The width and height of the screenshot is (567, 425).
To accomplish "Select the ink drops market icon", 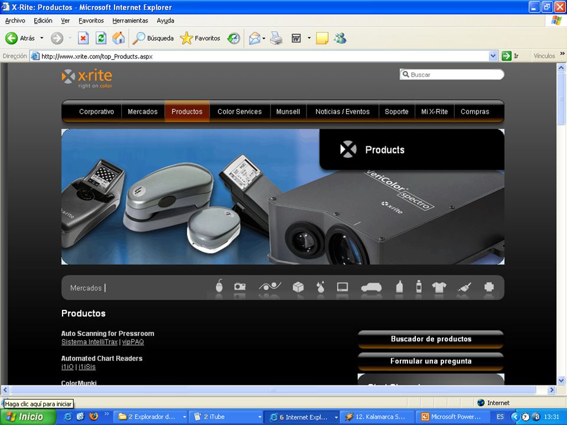I will [320, 287].
